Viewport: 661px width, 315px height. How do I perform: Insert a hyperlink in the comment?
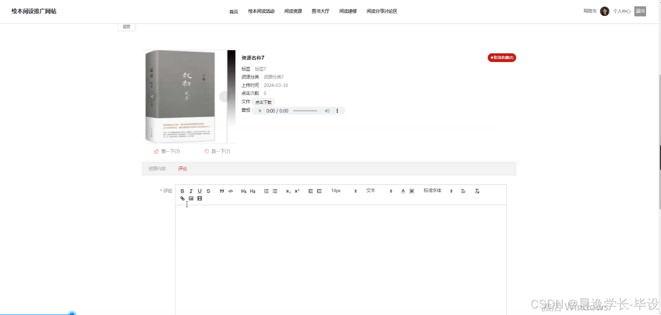pos(182,198)
